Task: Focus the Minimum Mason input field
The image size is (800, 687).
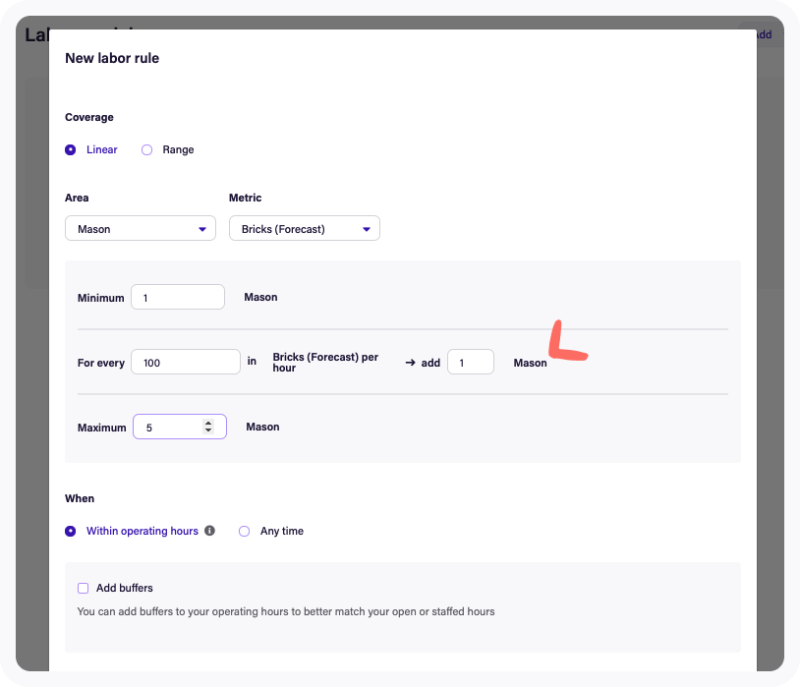Action: [x=177, y=297]
